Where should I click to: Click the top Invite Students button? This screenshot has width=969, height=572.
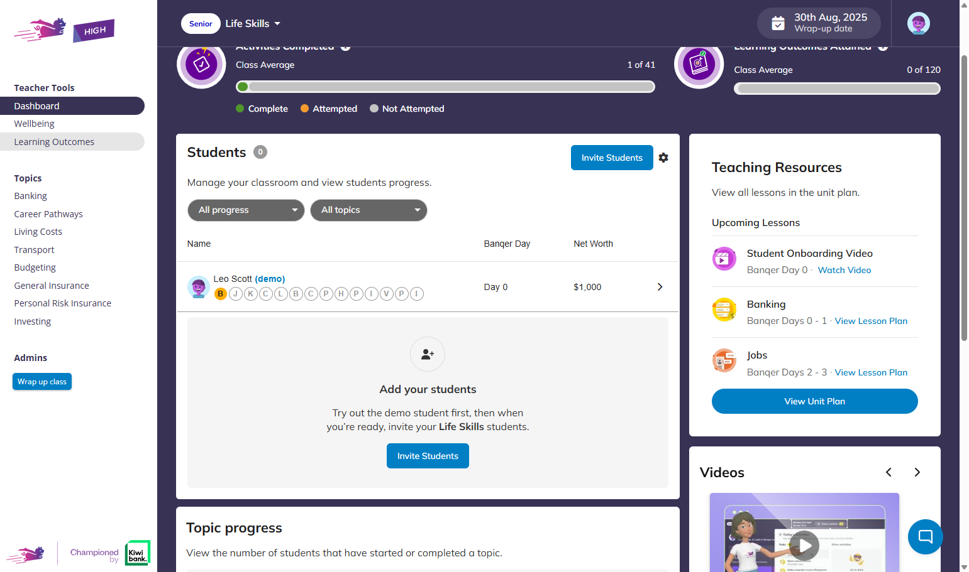pos(612,158)
